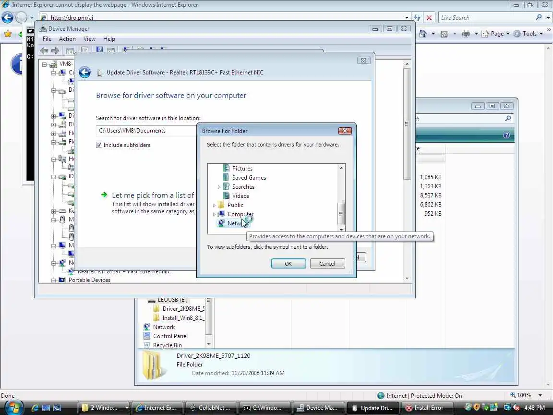This screenshot has width=553, height=415.
Task: Select Network in Explorer folder tree
Action: [x=164, y=327]
